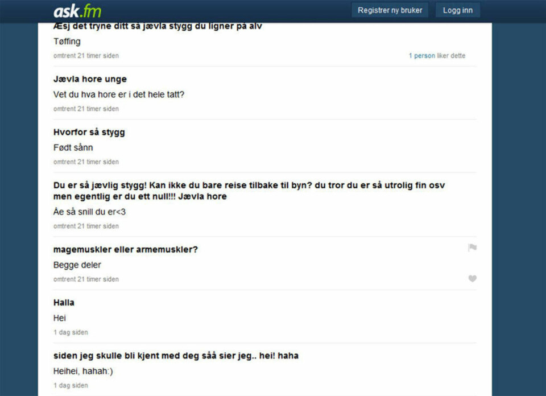Click the Logg inn button

click(457, 10)
